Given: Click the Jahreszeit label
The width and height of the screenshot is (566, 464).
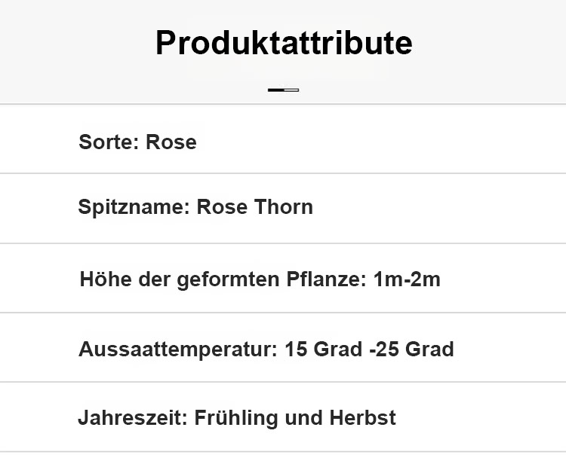Looking at the screenshot, I should pos(133,418).
